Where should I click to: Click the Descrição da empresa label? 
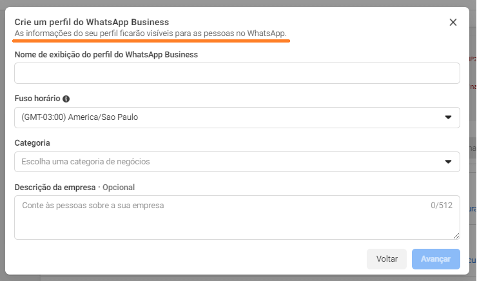[x=55, y=188]
